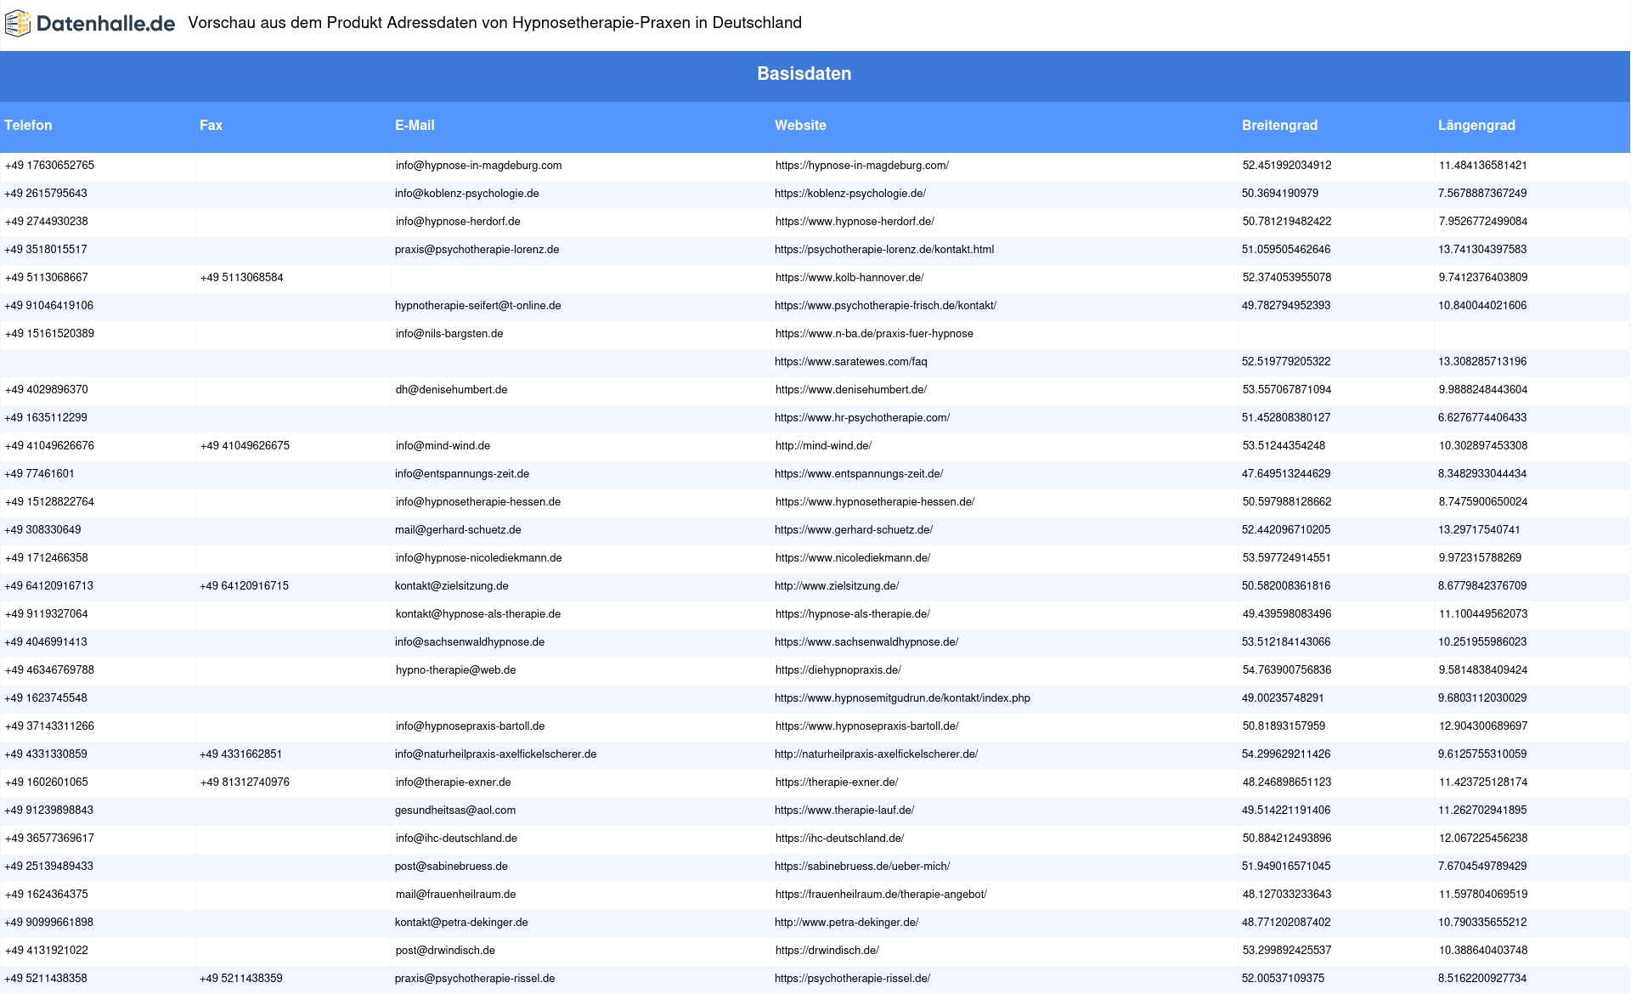Open psychotherapie-frisch.de/kontakt/ website entry
The image size is (1631, 994).
885,306
